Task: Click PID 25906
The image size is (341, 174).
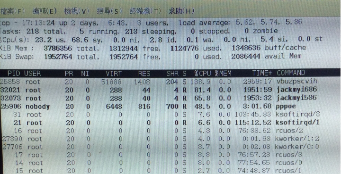Action: click(11, 107)
